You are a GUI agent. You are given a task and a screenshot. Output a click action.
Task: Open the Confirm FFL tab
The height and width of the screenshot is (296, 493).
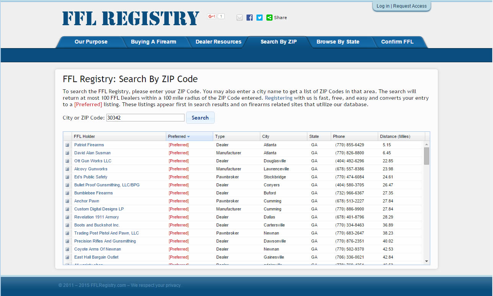coord(397,42)
